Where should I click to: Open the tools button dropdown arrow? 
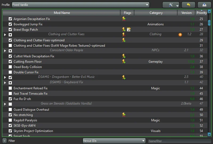coord(177,6)
